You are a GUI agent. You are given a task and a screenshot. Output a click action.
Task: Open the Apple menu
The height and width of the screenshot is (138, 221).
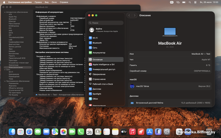click(4, 2)
